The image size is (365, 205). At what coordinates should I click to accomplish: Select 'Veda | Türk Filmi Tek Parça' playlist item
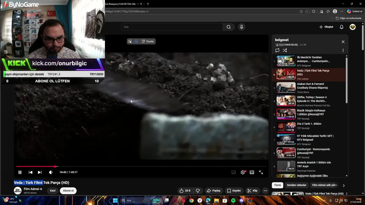tap(309, 74)
